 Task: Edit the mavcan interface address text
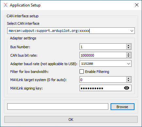pos(49,31)
